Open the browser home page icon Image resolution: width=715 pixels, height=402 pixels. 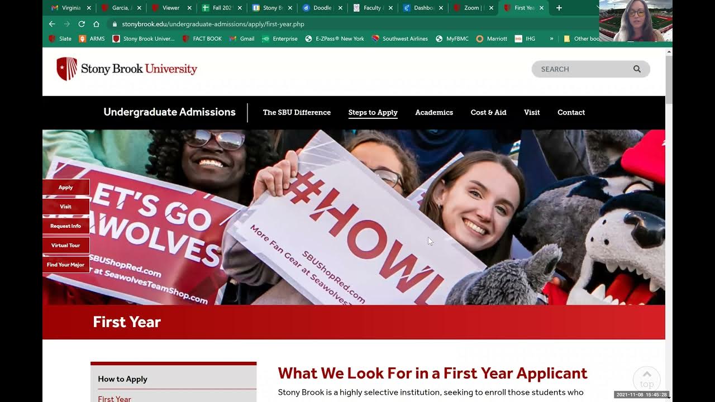(x=96, y=24)
